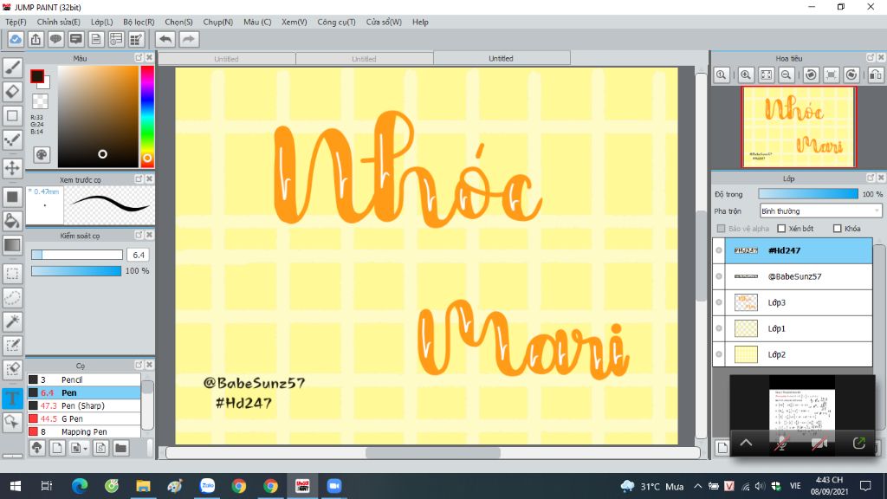Open the Lớp(L) menu
Image resolution: width=887 pixels, height=499 pixels.
(x=102, y=22)
